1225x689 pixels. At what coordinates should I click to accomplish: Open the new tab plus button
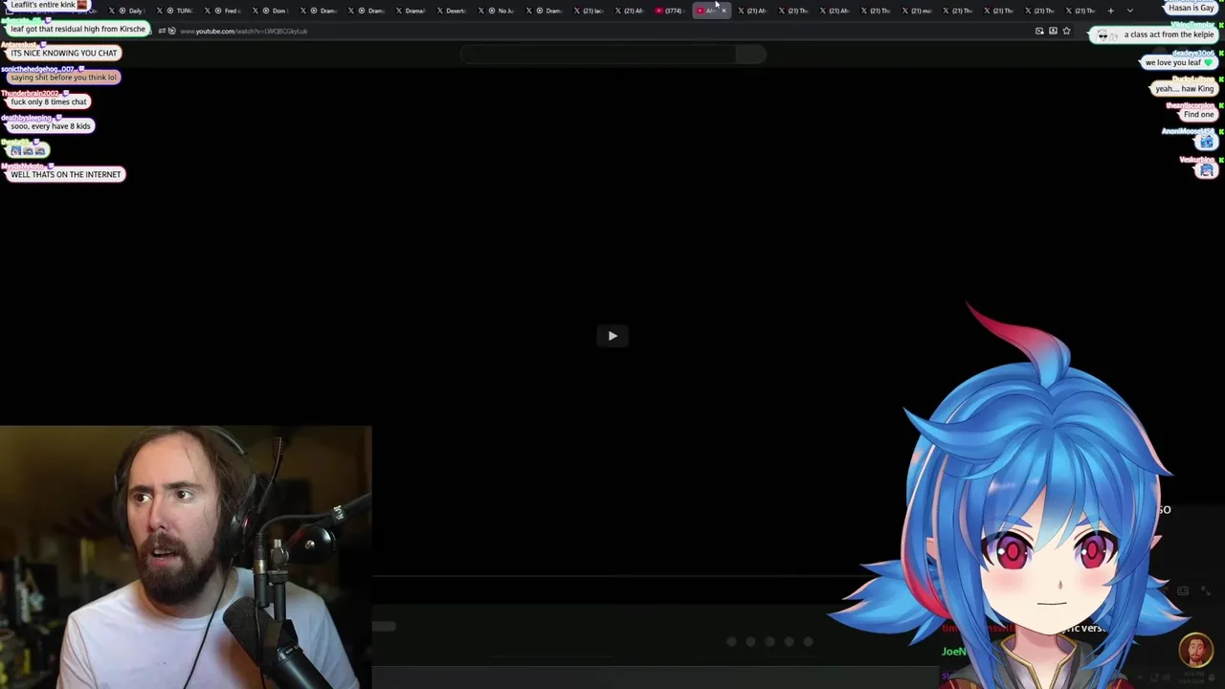1110,11
